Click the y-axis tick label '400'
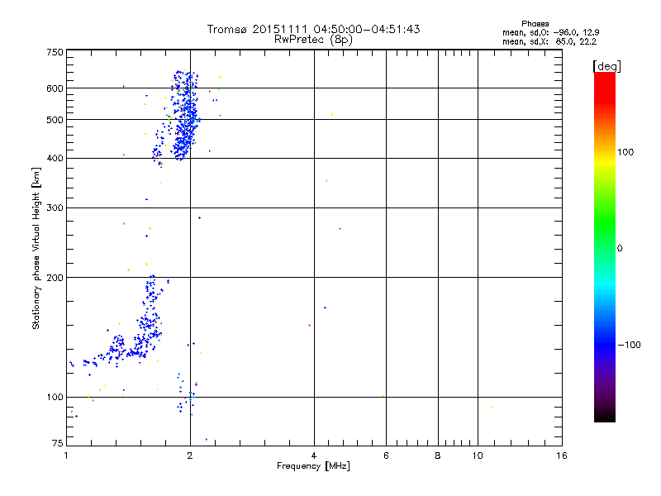 click(x=55, y=158)
